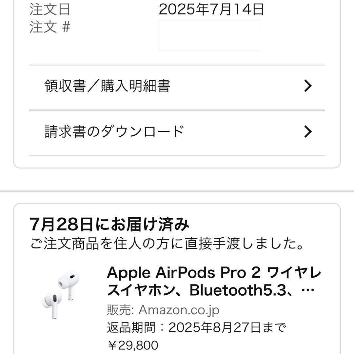This screenshot has width=354, height=354.
Task: Click the 販売 label next to Amazon.co.jp
Action: (118, 309)
